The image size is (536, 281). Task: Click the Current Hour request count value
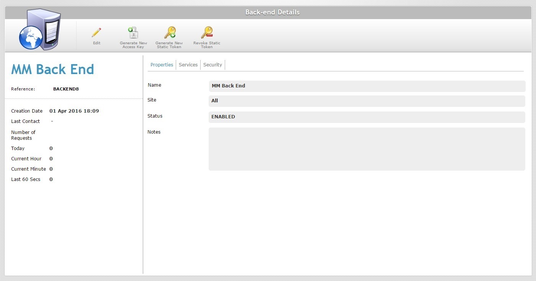(51, 159)
